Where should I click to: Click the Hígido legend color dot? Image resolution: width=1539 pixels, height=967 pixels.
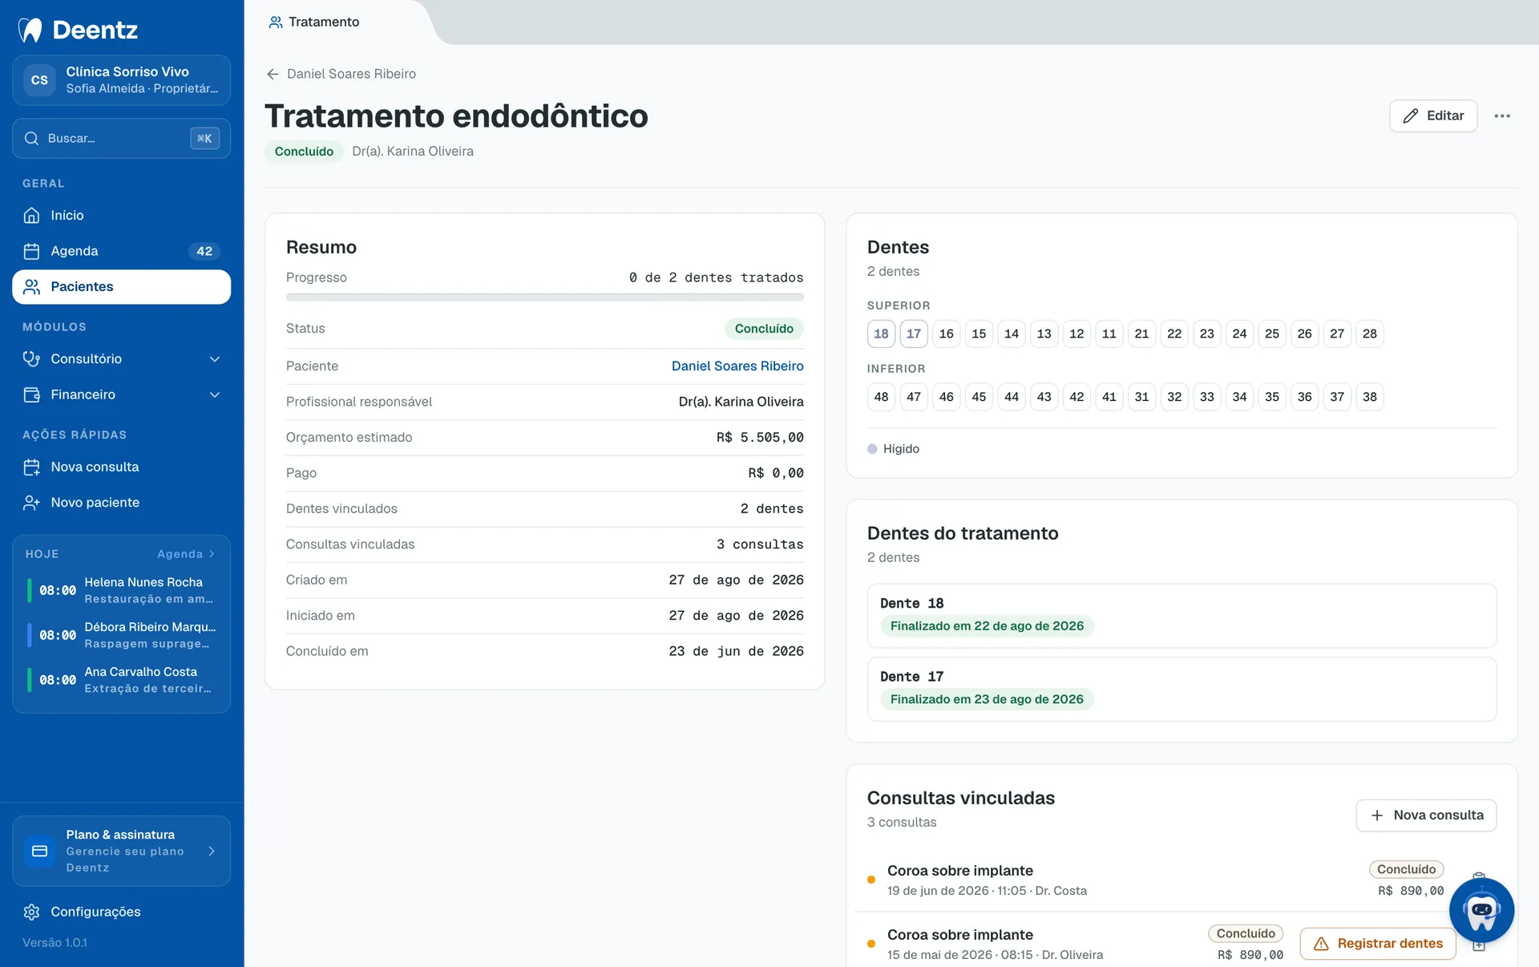(x=872, y=449)
